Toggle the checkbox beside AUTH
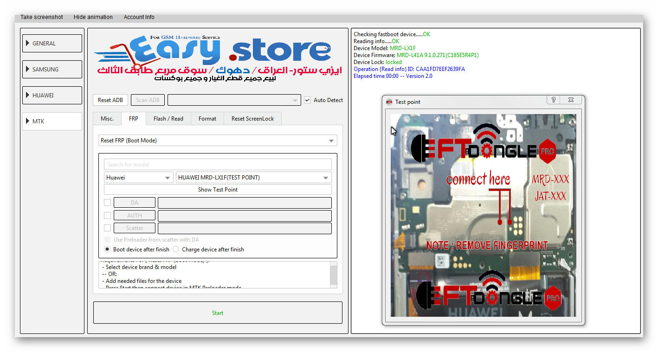 pos(107,215)
